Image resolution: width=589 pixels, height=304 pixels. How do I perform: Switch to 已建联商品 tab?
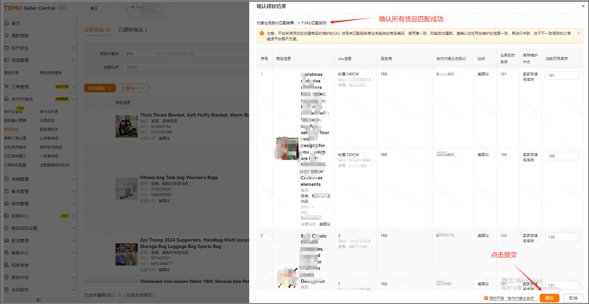[x=133, y=30]
